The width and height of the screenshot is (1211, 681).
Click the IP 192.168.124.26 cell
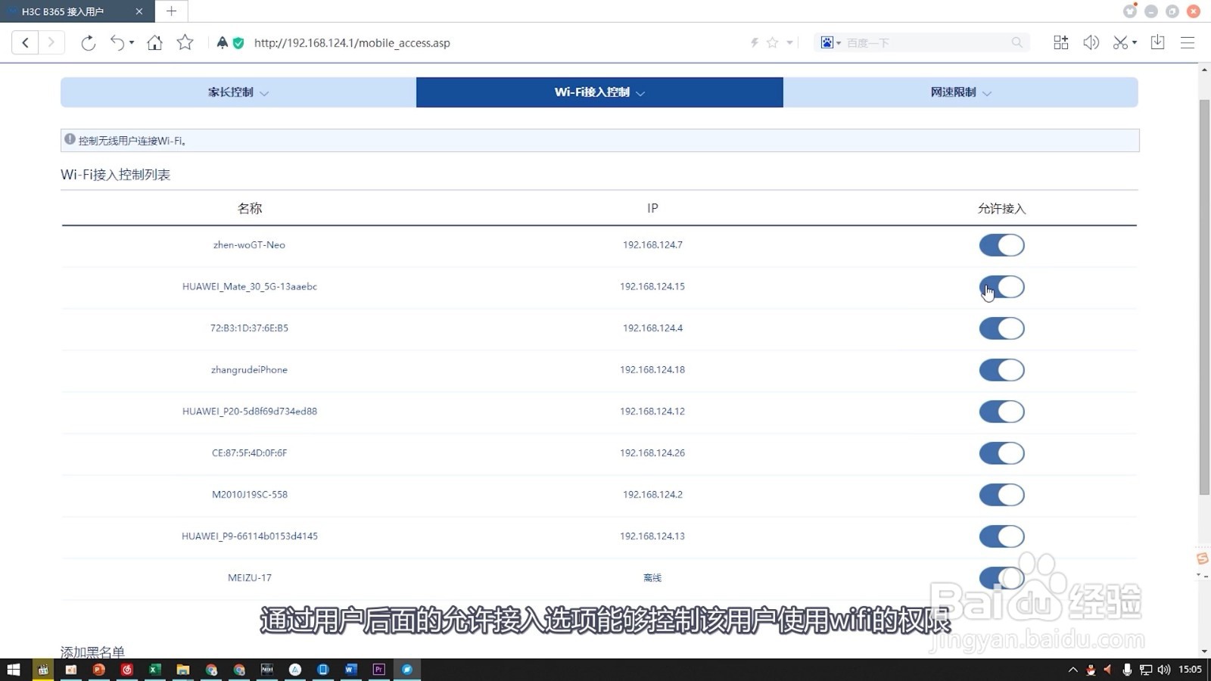tap(652, 453)
